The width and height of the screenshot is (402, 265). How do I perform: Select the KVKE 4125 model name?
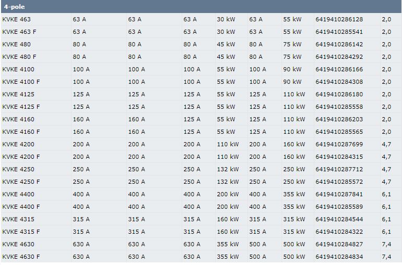(18, 95)
